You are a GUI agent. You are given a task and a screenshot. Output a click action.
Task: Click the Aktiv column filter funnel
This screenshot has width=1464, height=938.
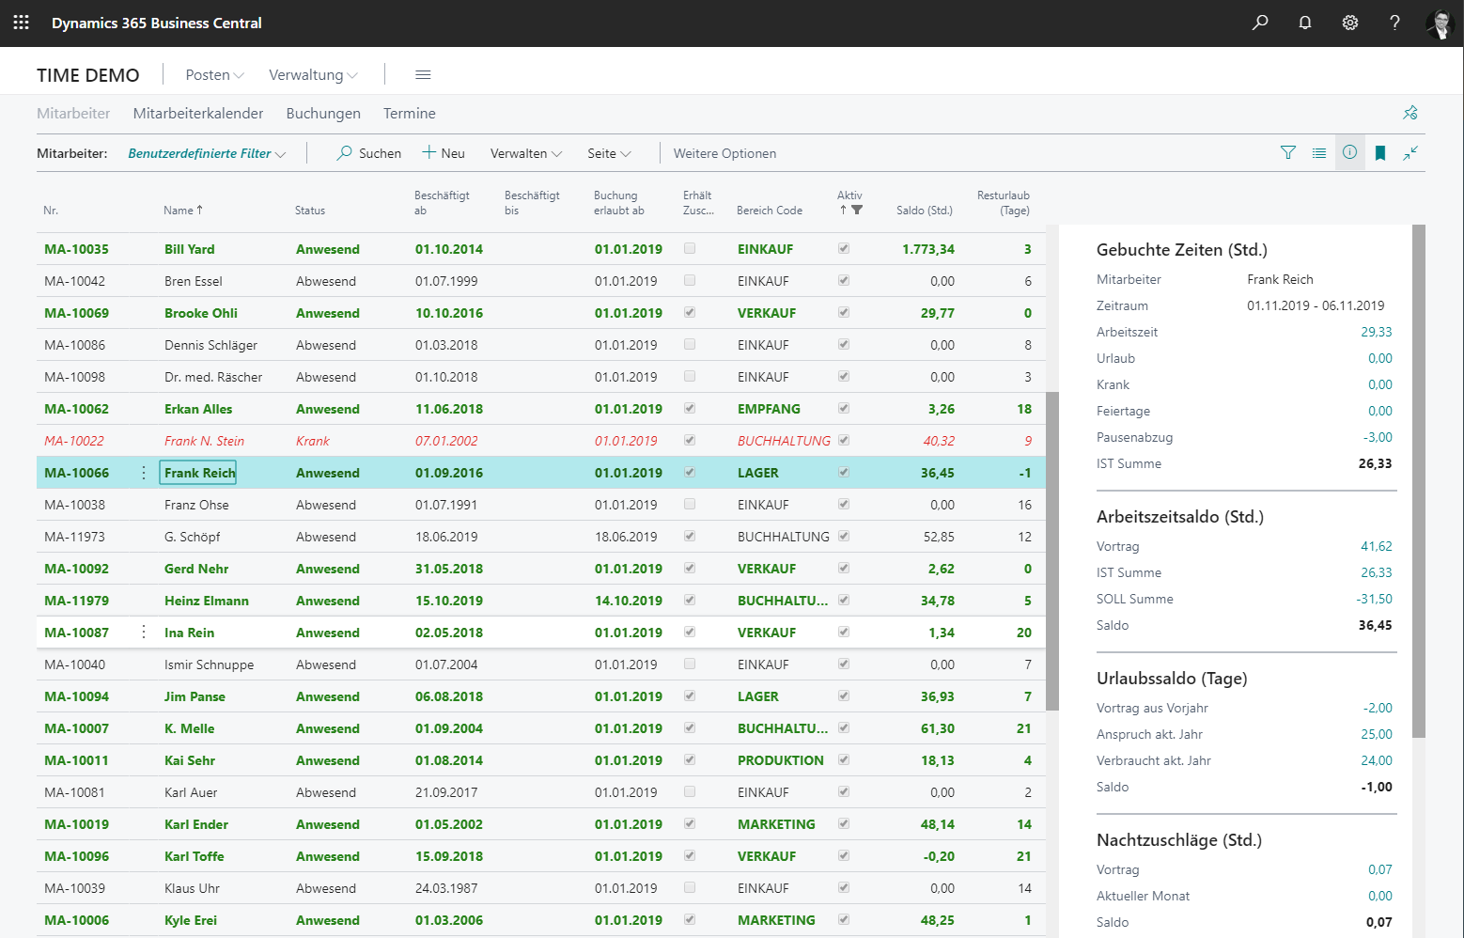click(857, 211)
